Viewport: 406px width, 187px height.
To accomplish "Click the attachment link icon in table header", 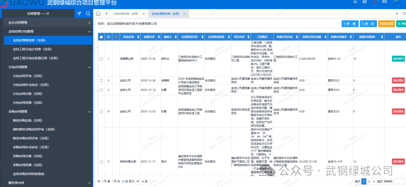I will [x=116, y=37].
